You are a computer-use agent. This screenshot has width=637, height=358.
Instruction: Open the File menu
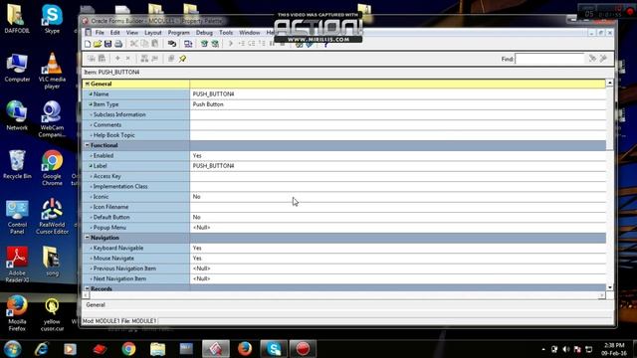point(100,33)
